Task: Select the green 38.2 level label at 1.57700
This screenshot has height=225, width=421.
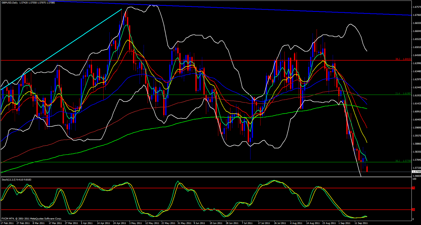Action: click(x=403, y=161)
